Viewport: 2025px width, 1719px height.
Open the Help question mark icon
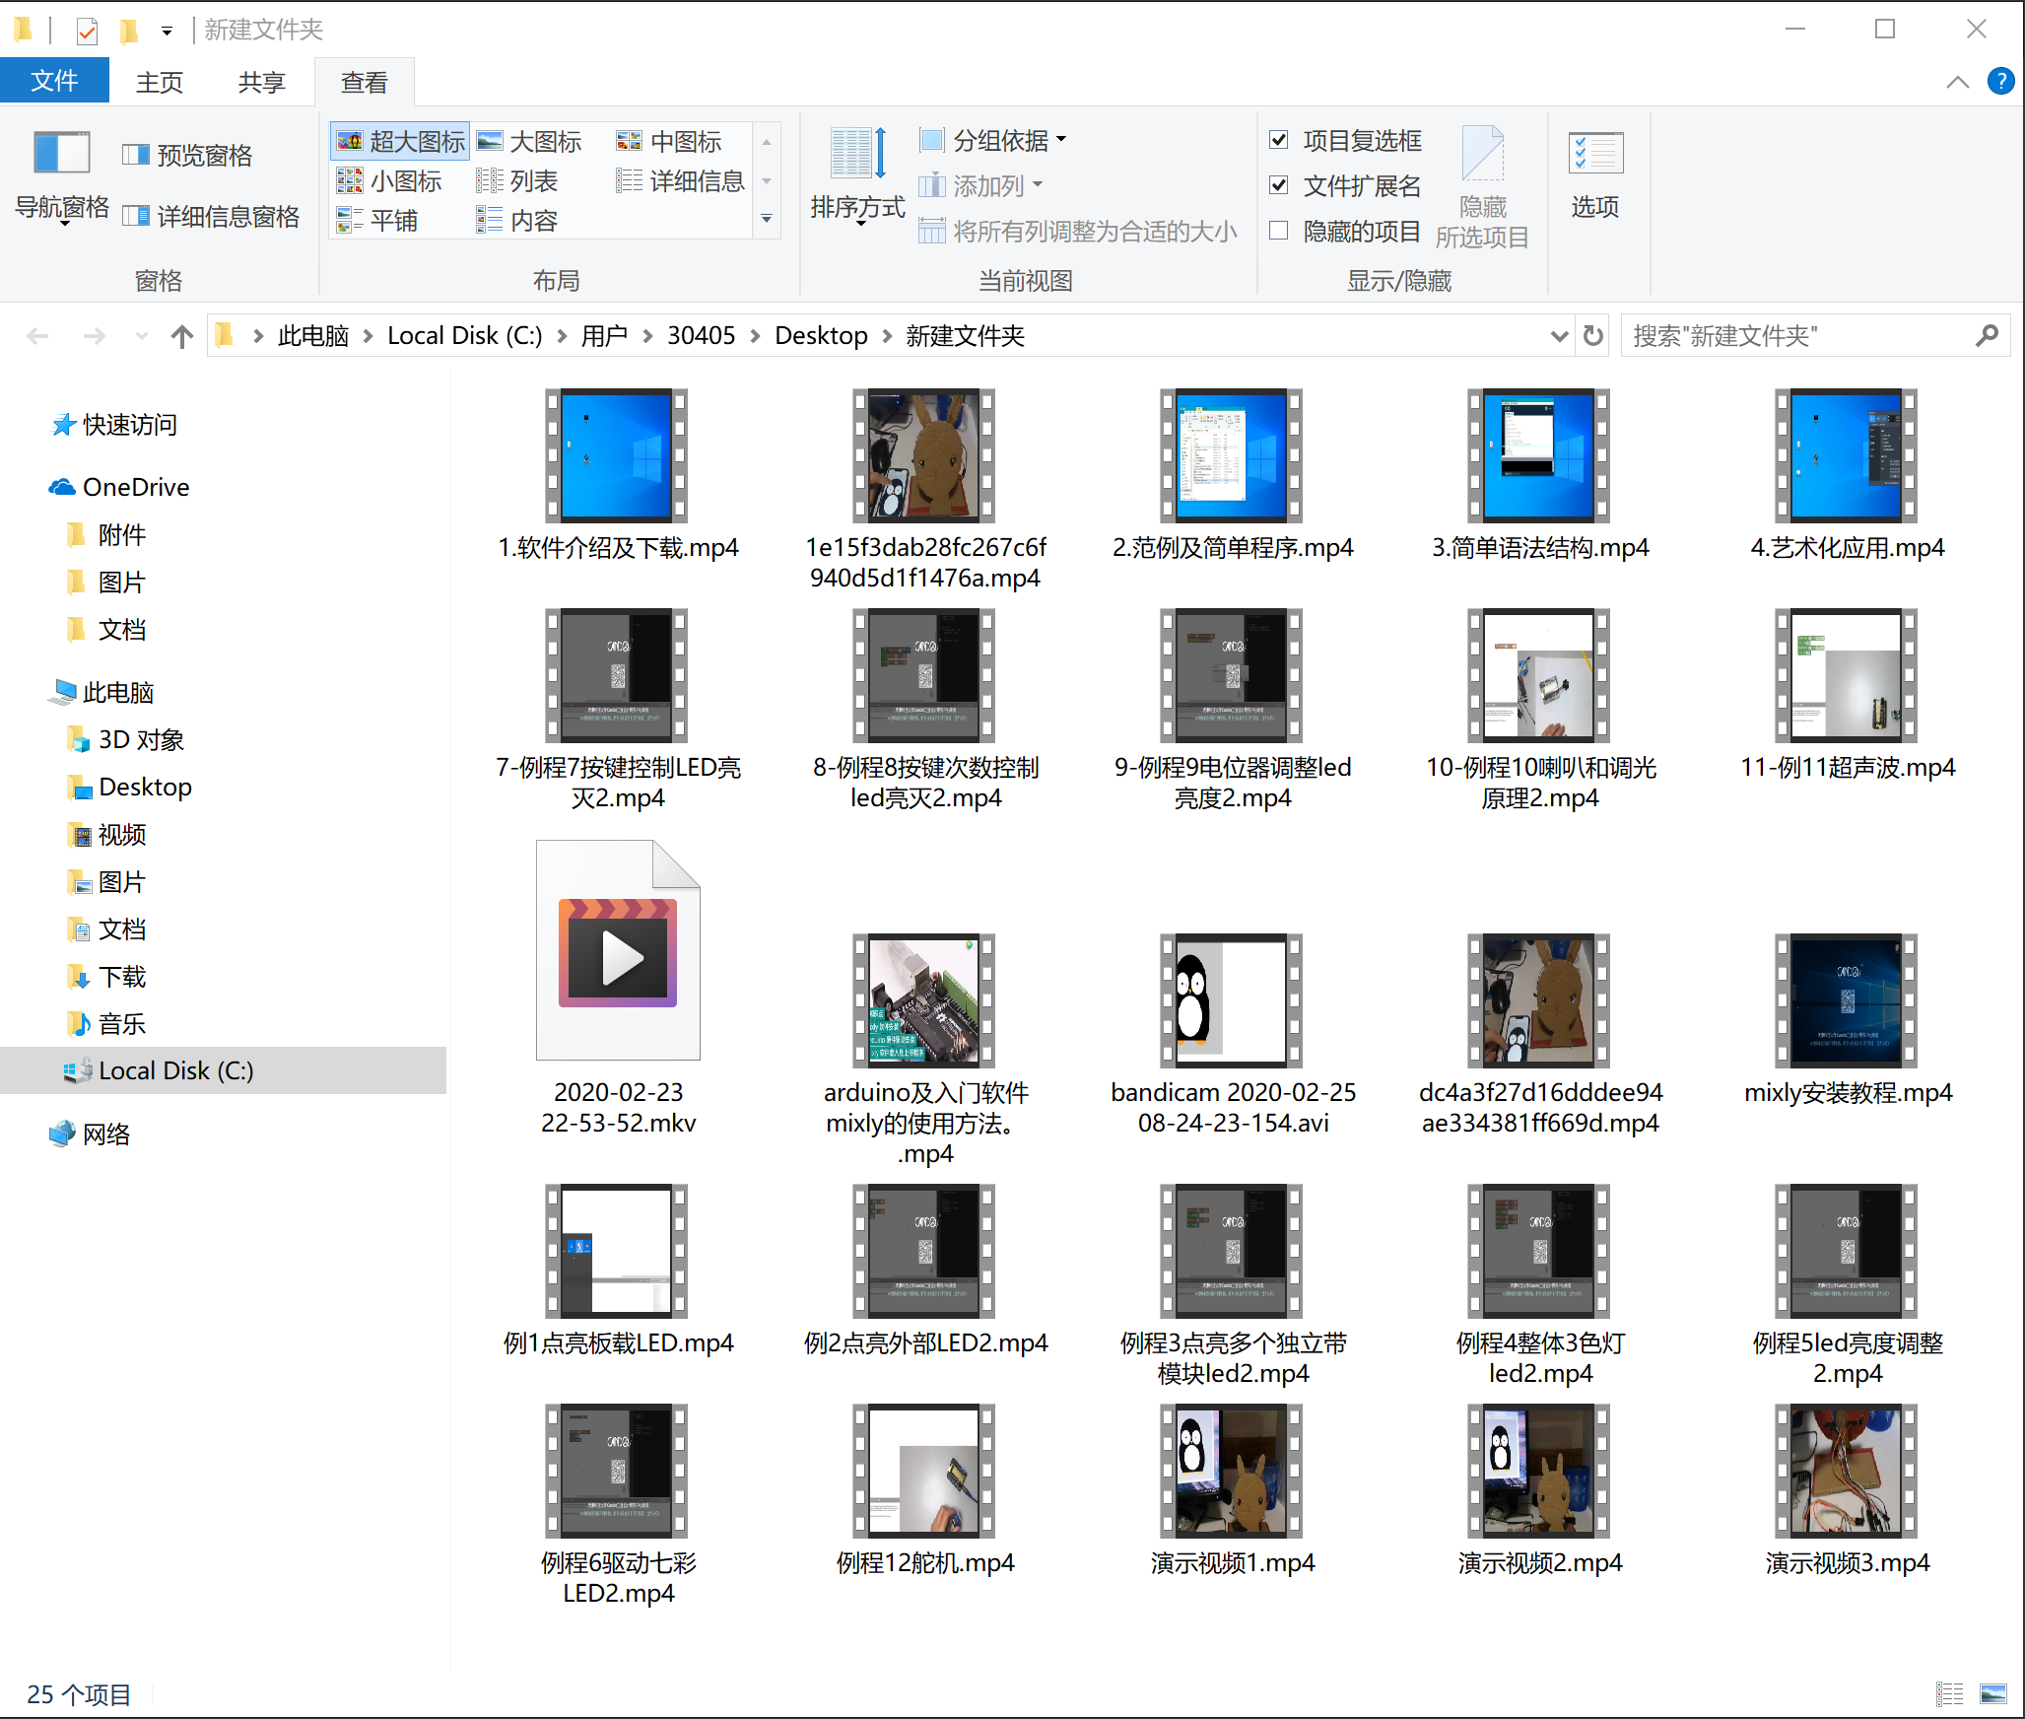[2000, 81]
